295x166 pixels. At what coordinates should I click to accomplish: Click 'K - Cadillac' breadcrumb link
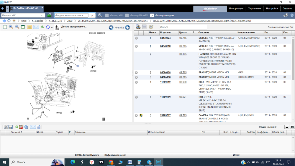tap(37, 21)
